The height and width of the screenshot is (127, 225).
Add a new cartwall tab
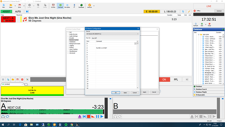(x=26, y=84)
